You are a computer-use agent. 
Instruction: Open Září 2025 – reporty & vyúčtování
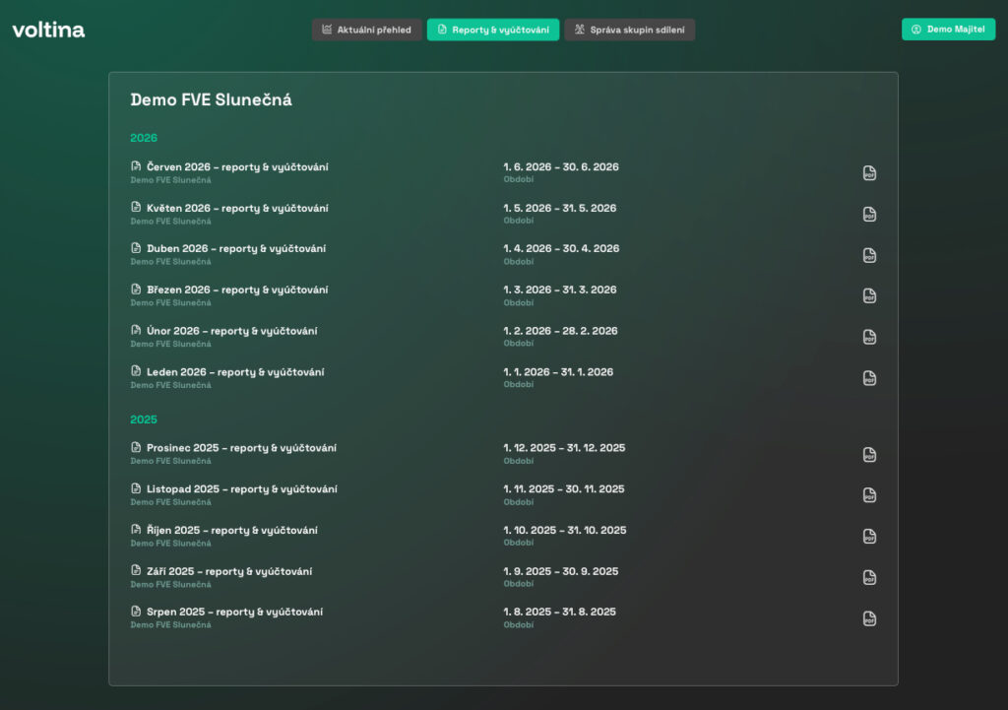pyautogui.click(x=229, y=571)
